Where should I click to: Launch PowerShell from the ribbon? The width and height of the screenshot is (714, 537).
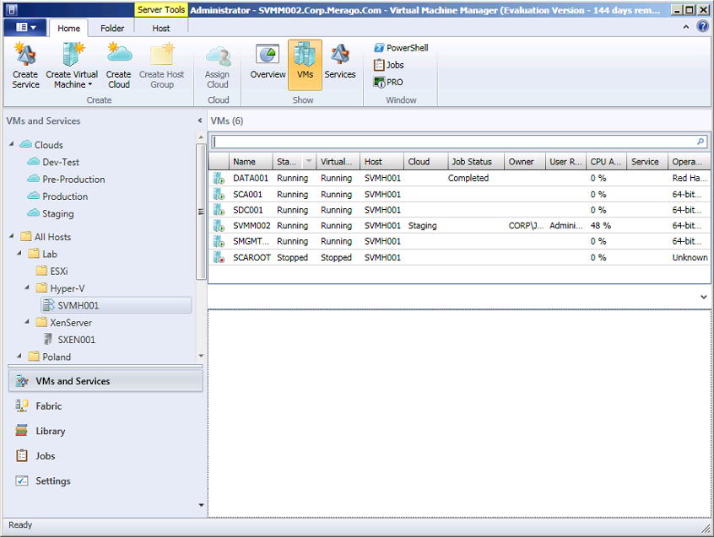click(401, 48)
